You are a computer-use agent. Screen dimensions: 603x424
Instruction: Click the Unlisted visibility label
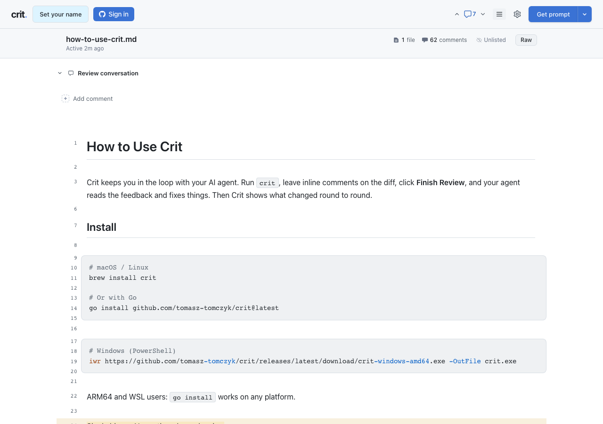pyautogui.click(x=491, y=40)
